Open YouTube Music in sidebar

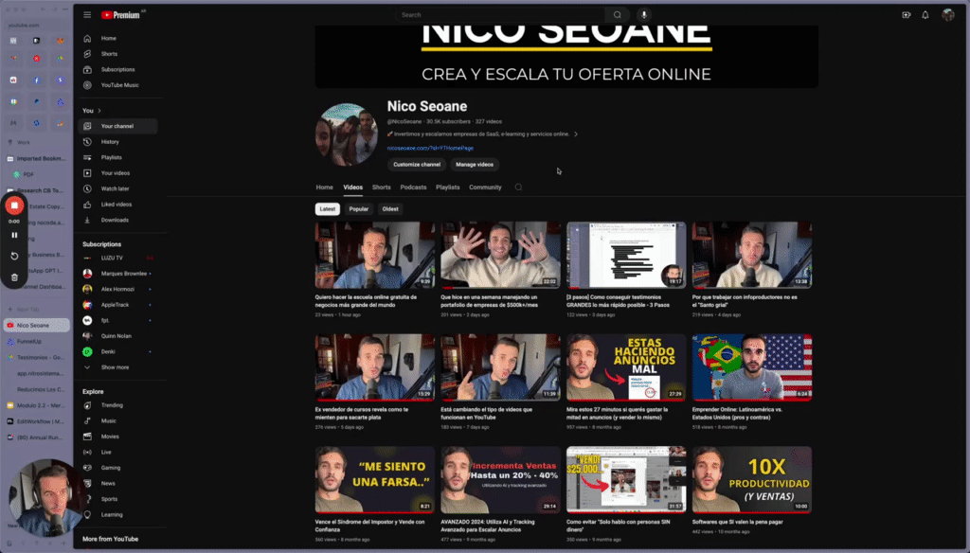point(118,84)
